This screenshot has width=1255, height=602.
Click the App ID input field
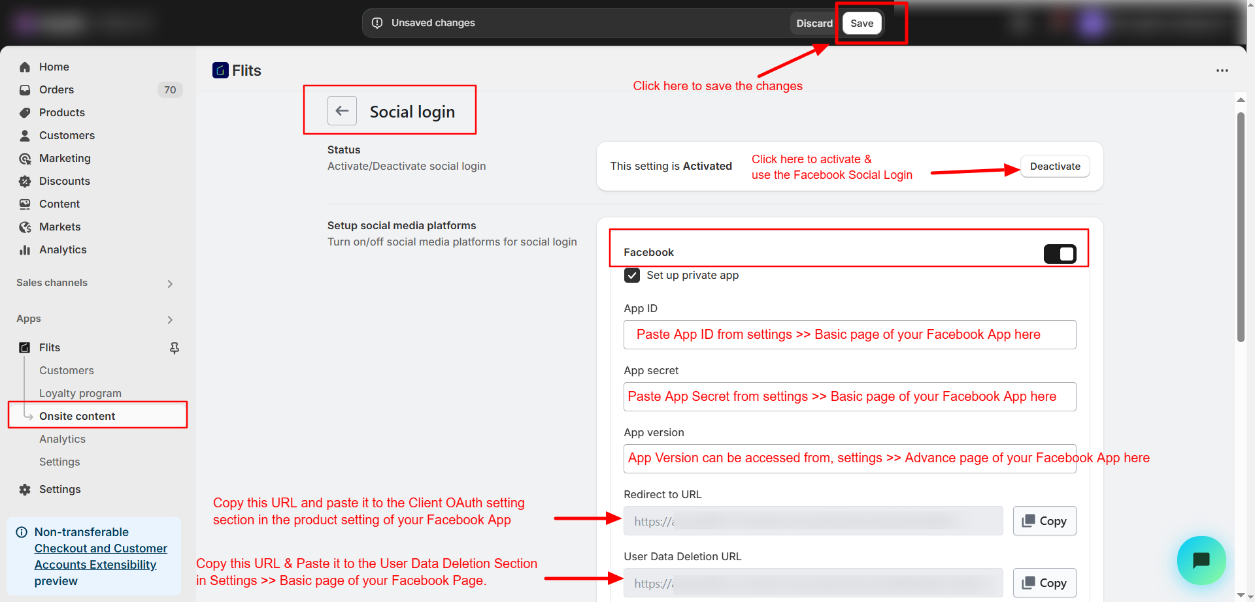850,334
